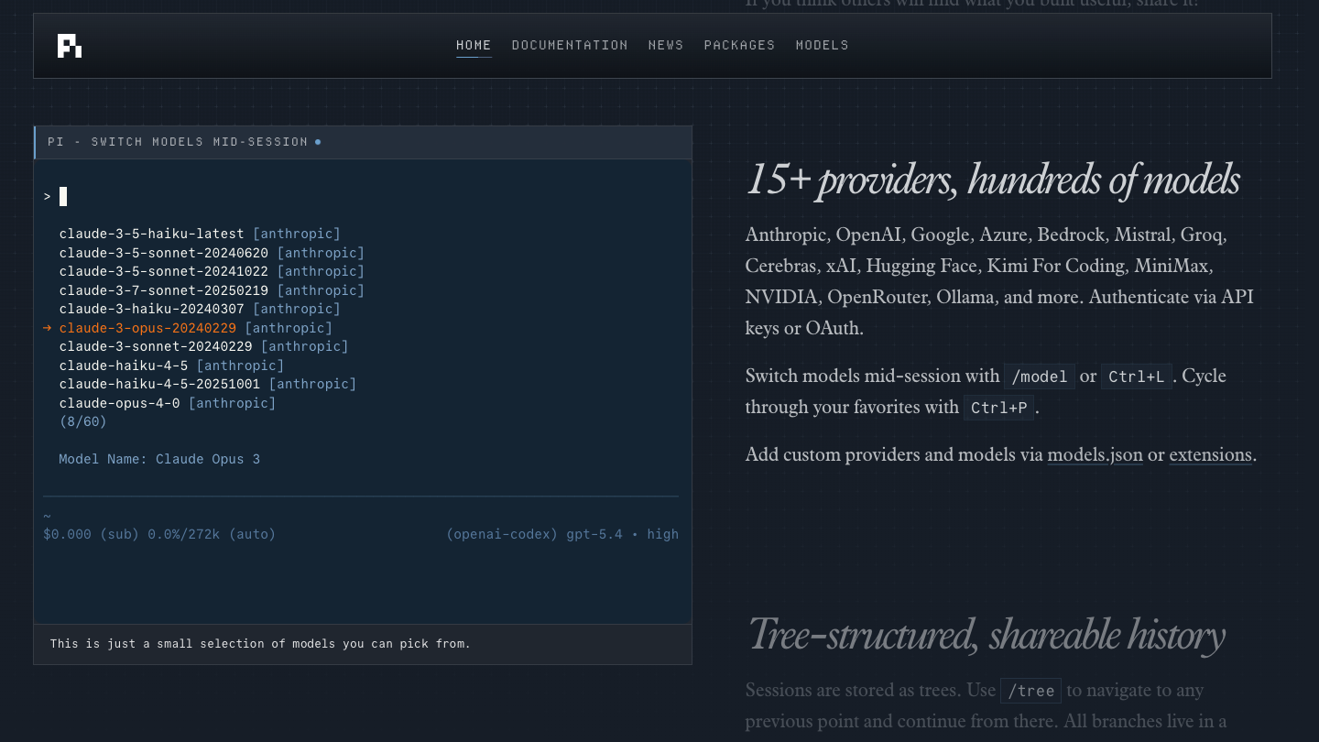
Task: Click the 'PI - SWITCH MODELS MID-SESSION' title
Action: 178,142
